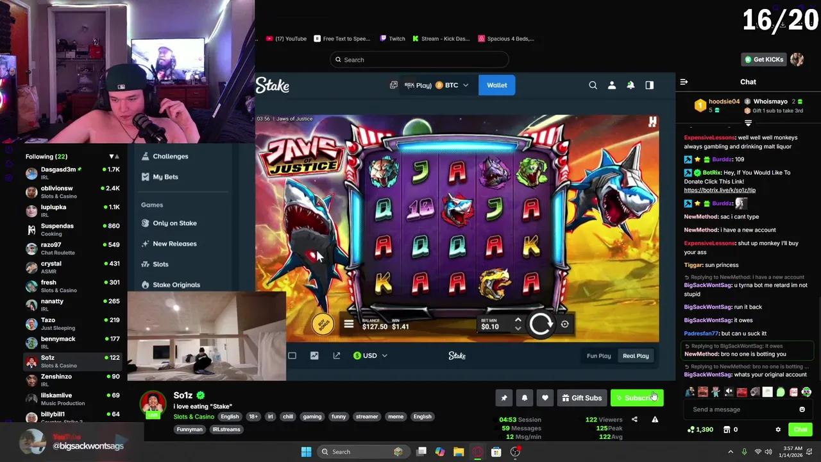This screenshot has height=462, width=821.
Task: Expand the Following list sort arrow
Action: pos(115,157)
